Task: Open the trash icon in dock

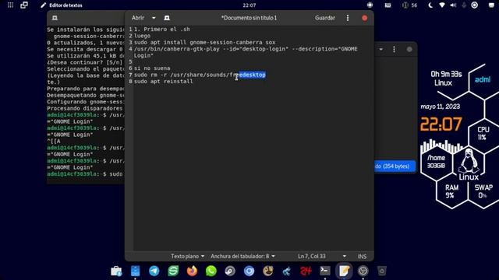Action: [382, 271]
